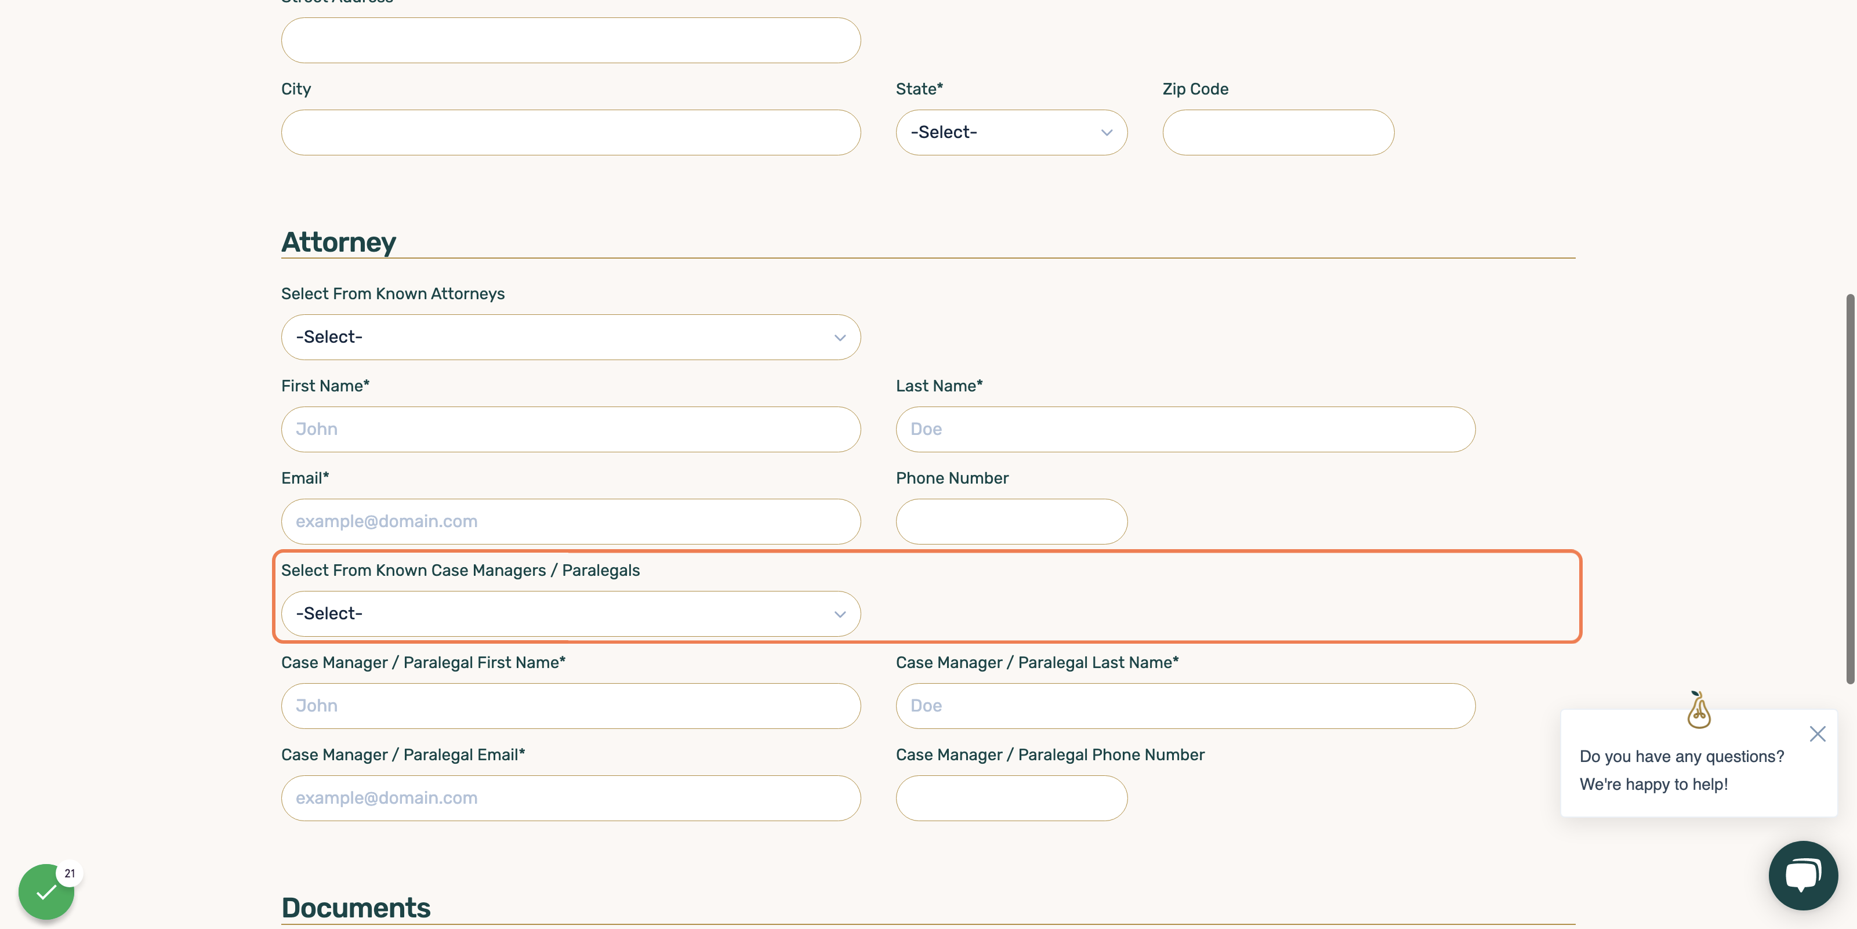
Task: Click the 'Documents' section heading
Action: (356, 908)
